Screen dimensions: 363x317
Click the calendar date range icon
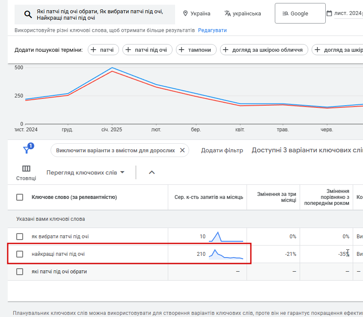point(329,13)
